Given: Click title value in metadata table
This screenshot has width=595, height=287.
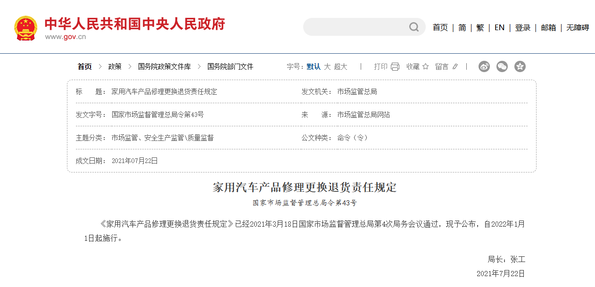Looking at the screenshot, I should [x=164, y=91].
